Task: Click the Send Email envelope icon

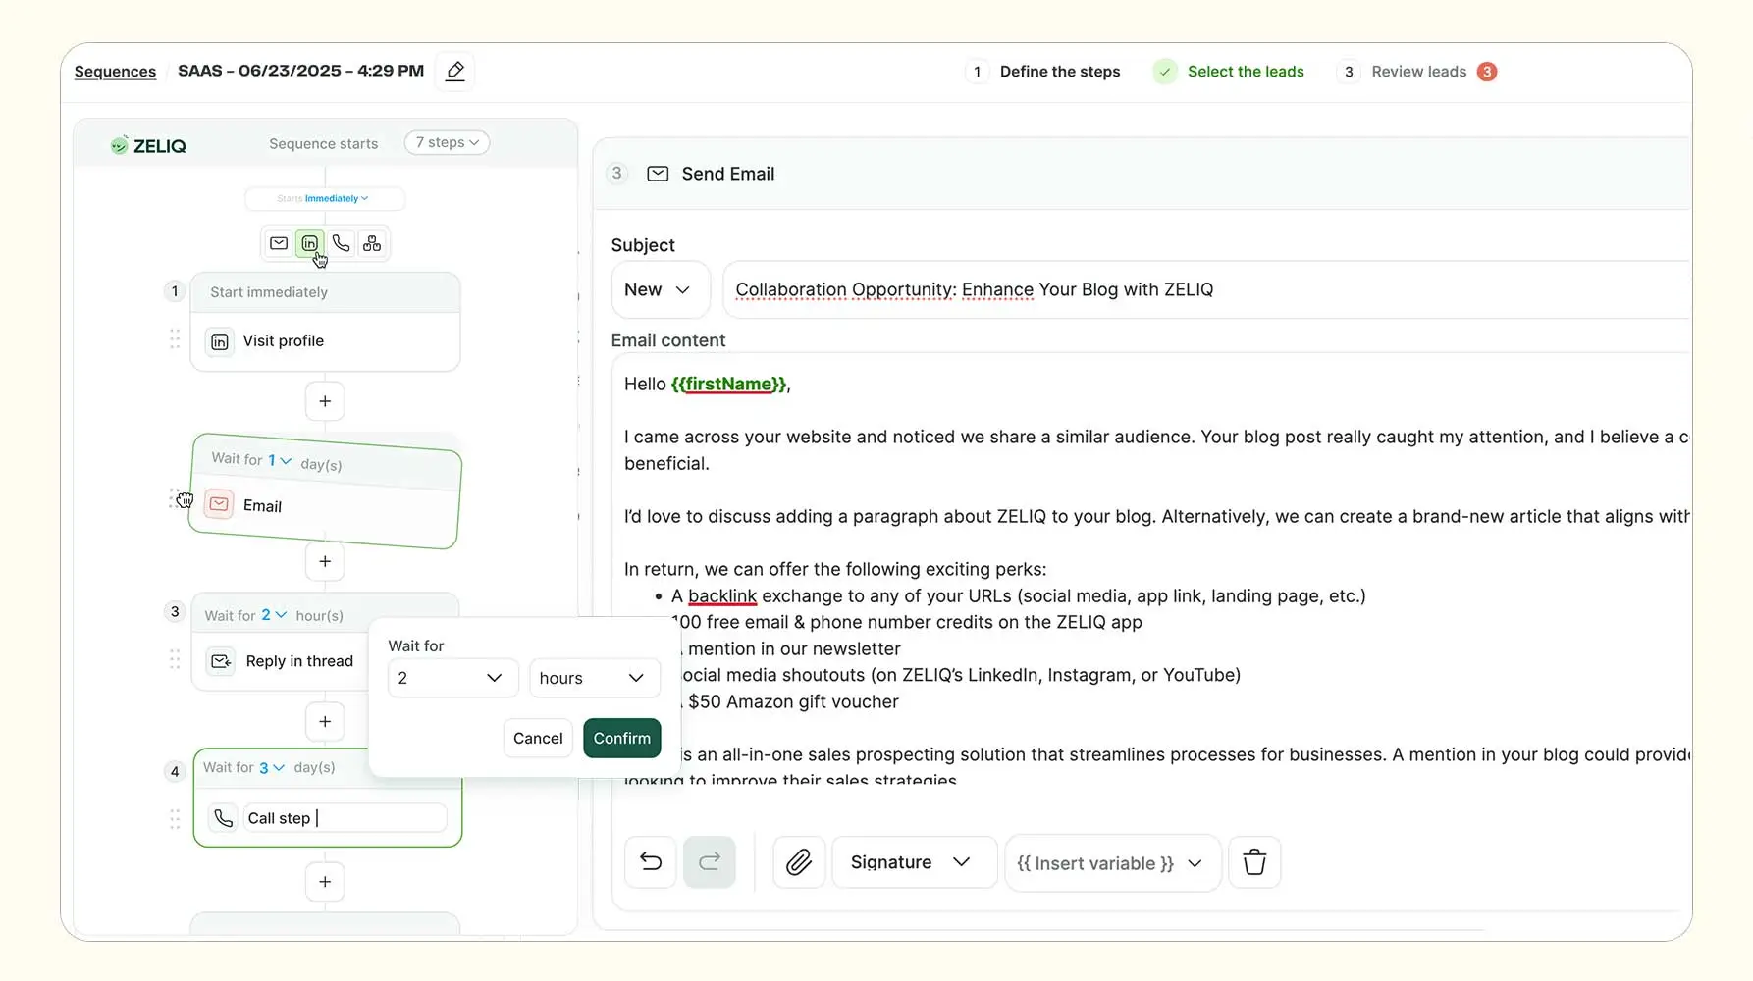Action: click(658, 174)
